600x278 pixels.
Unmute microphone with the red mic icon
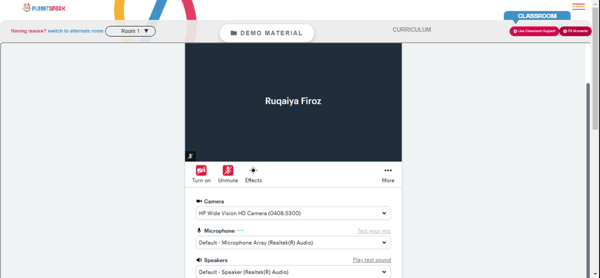[228, 171]
